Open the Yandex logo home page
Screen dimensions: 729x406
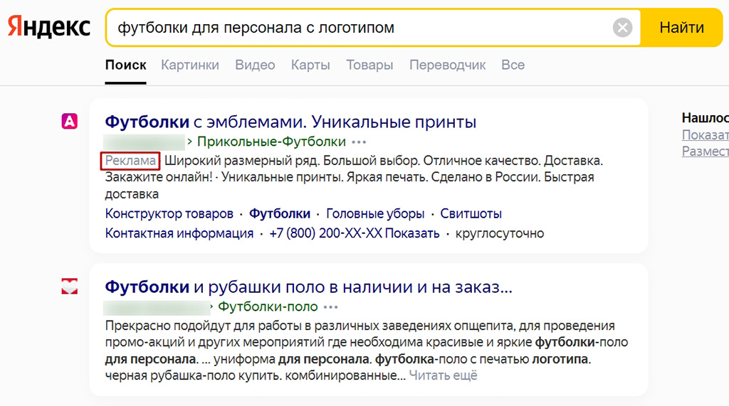(x=49, y=27)
